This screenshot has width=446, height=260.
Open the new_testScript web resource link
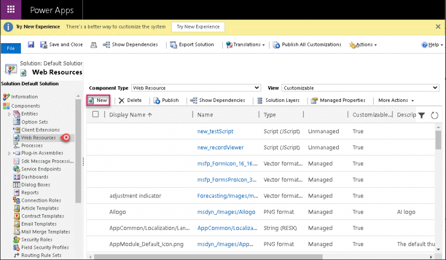[215, 132]
